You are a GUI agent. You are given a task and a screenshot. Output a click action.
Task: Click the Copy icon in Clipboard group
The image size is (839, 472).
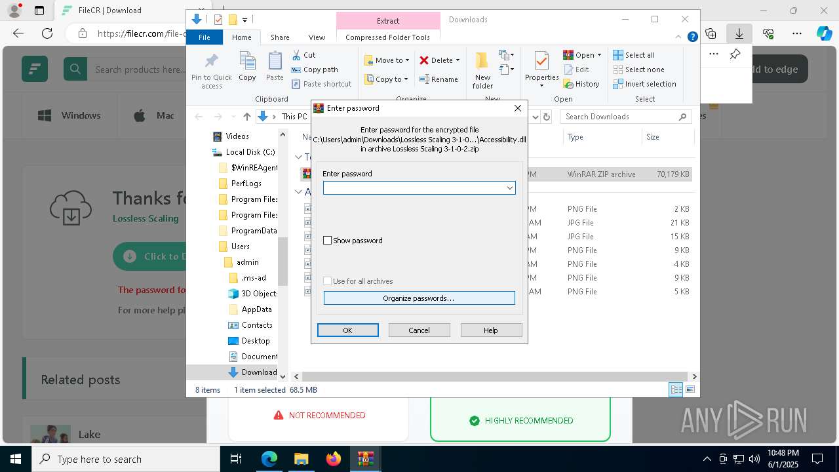click(x=247, y=67)
